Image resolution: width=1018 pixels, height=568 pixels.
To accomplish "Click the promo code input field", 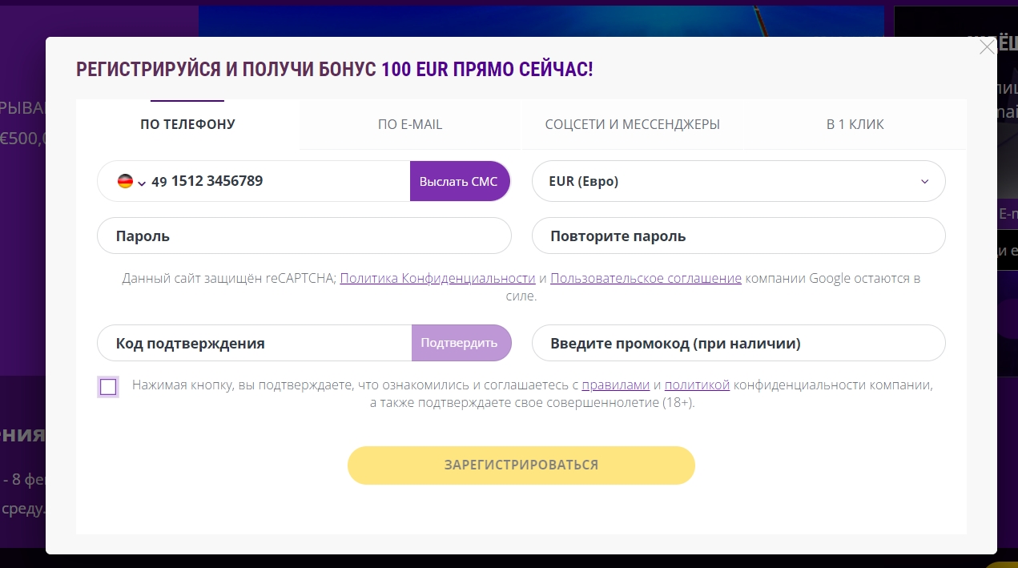I will [x=738, y=343].
